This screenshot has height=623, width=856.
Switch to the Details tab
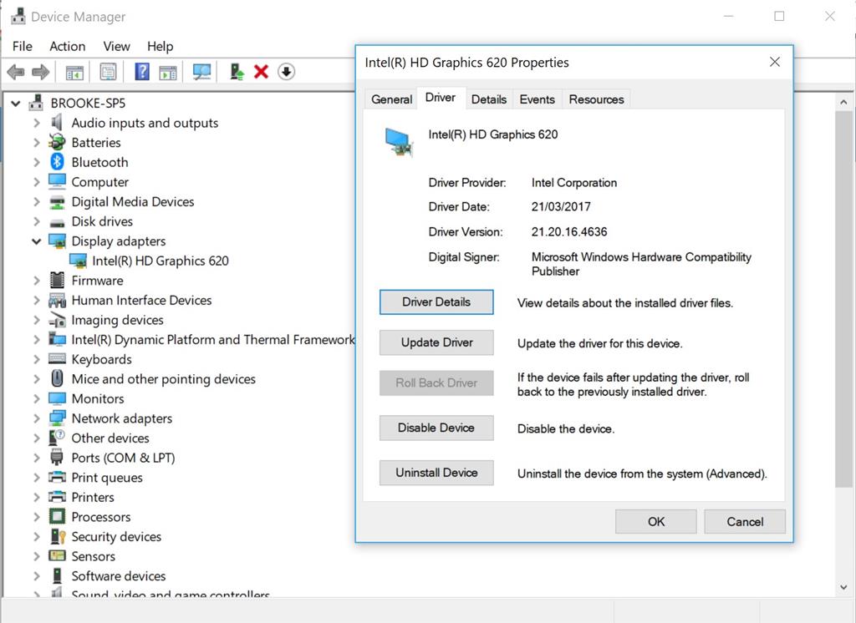[x=488, y=99]
